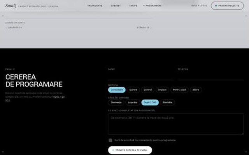The image size is (249, 155).
Task: Select the Pentru copil reason chip
Action: point(179,90)
